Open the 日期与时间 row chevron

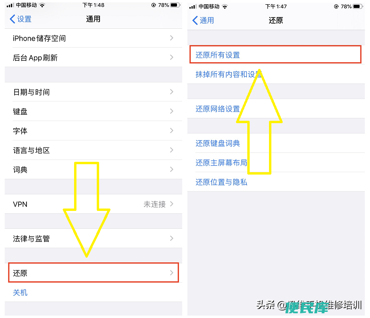(x=172, y=92)
